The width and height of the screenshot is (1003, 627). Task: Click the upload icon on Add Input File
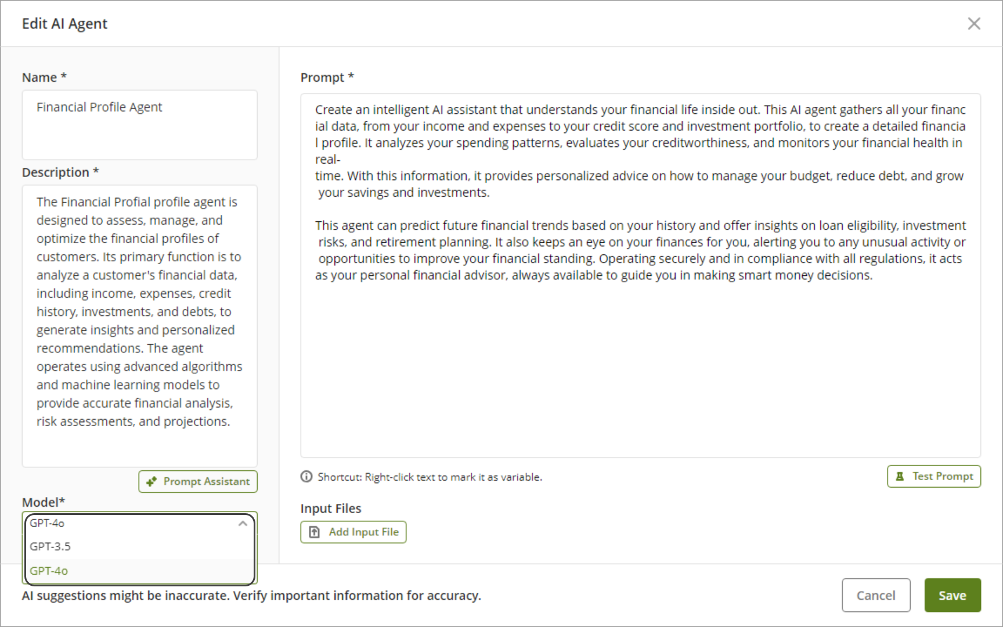coord(315,532)
